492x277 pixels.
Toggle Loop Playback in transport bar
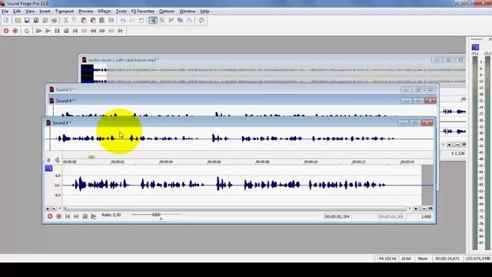tap(27, 31)
